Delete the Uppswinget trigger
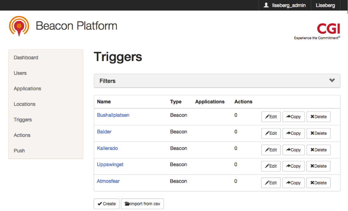This screenshot has width=348, height=211. 318,166
